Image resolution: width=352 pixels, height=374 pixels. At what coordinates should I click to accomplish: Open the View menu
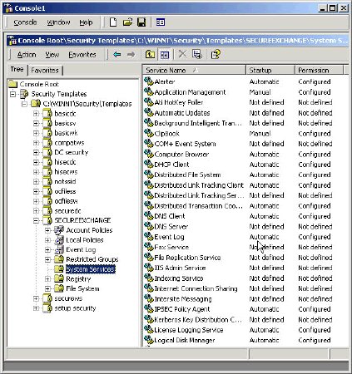(x=52, y=55)
